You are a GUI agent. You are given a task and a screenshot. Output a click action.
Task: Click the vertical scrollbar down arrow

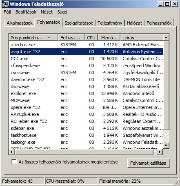click(166, 145)
